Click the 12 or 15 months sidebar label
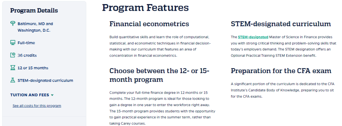342x126 pixels. click(x=33, y=68)
